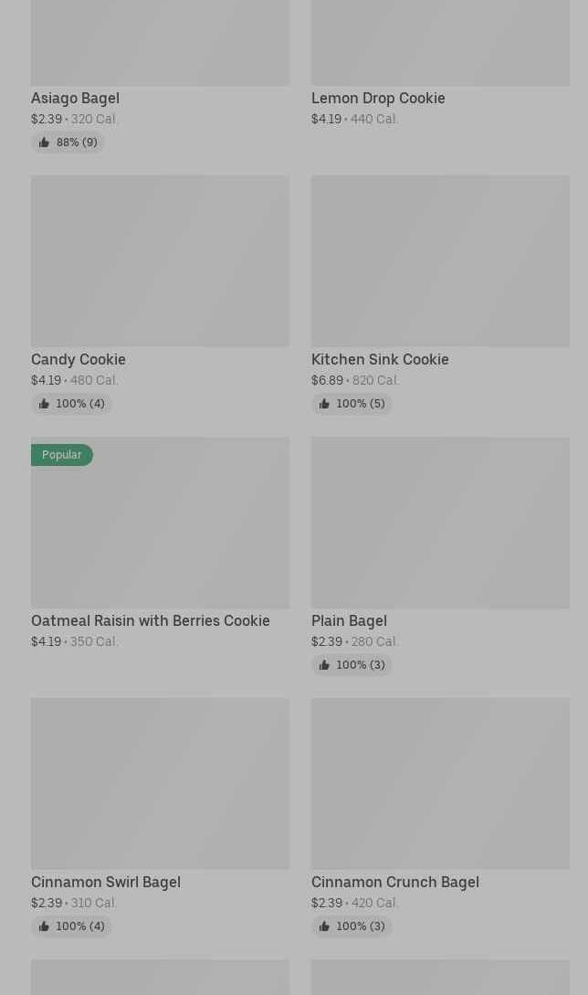Click thumbs-up icon under Kitchen Sink Cookie
Screen dimensions: 588x995
tap(324, 404)
